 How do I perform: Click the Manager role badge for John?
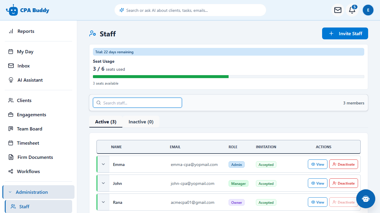pos(238,183)
